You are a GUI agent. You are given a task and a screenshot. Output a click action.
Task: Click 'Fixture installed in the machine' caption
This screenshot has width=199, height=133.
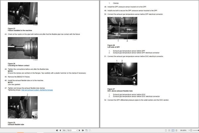[20, 30]
